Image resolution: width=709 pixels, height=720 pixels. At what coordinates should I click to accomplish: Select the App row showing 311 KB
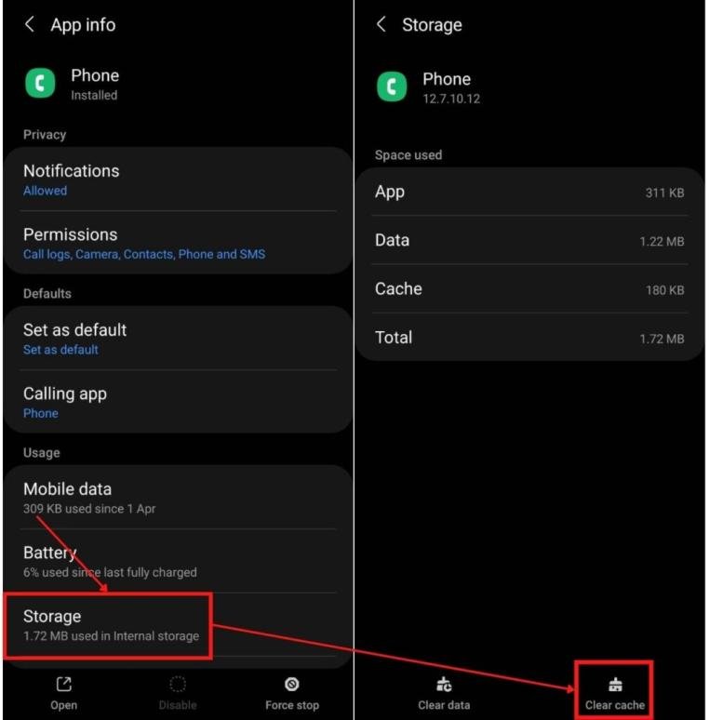[529, 192]
